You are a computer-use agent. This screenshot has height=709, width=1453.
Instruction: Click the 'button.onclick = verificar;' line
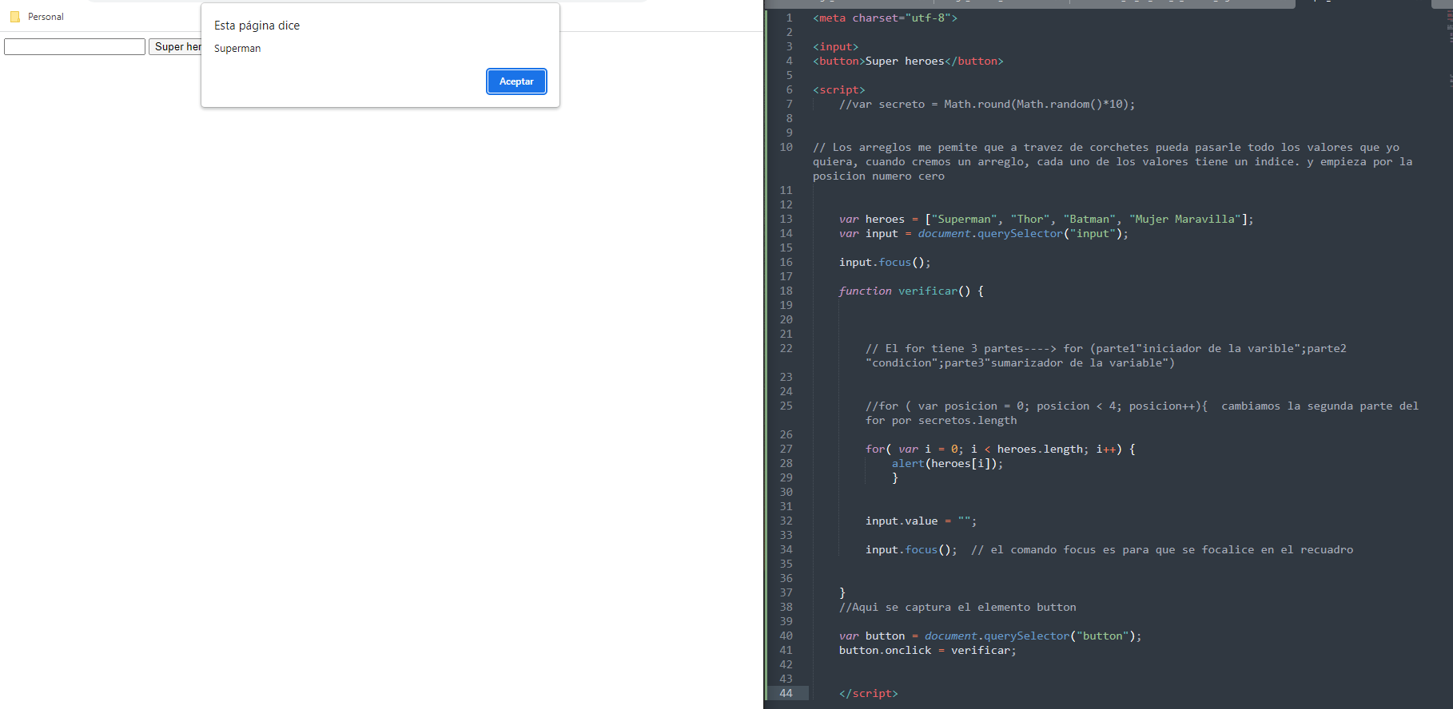pos(928,650)
